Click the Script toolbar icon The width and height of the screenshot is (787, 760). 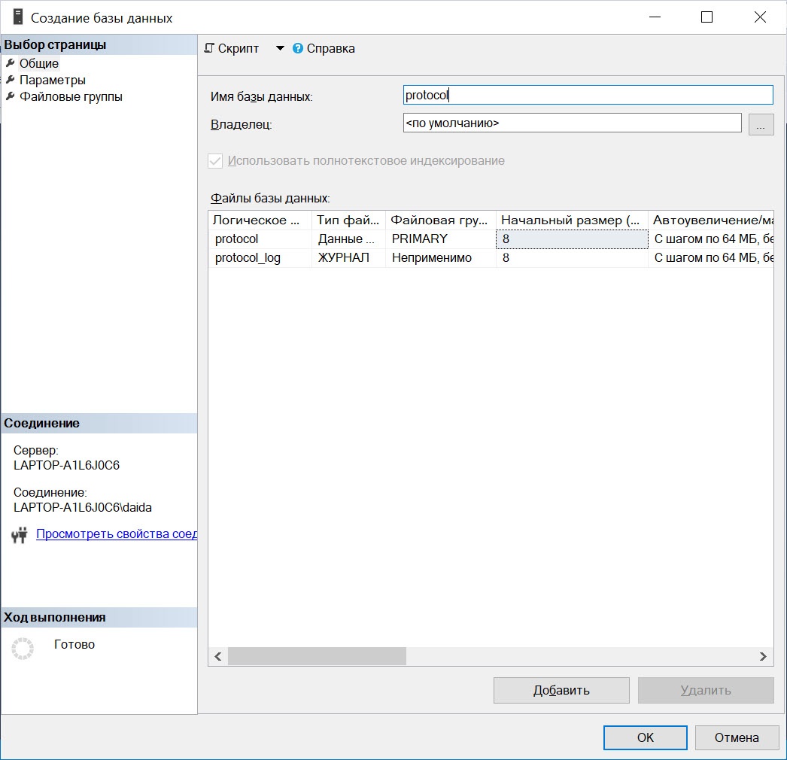pos(210,49)
